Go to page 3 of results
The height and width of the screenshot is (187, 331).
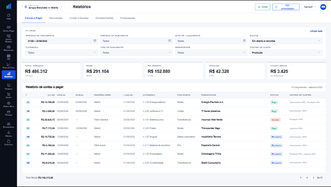(x=313, y=178)
